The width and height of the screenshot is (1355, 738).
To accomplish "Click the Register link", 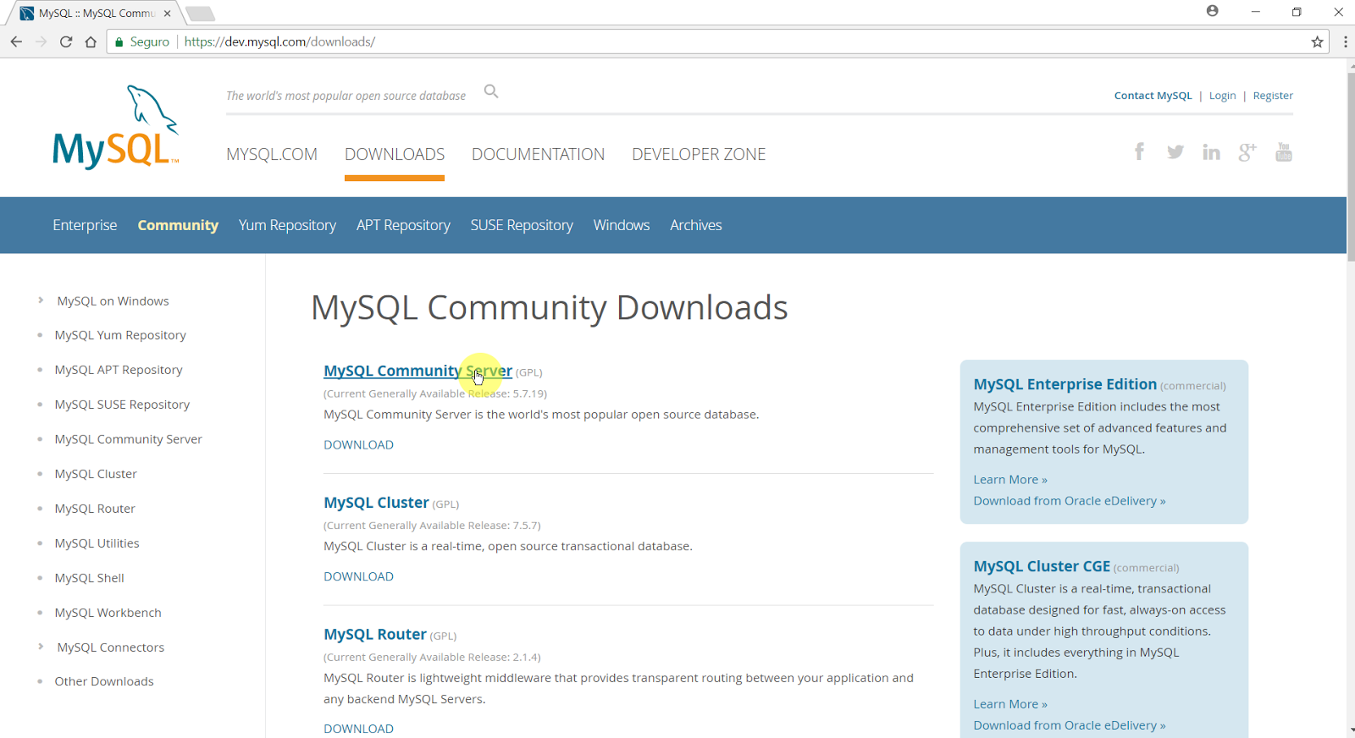I will pyautogui.click(x=1273, y=96).
